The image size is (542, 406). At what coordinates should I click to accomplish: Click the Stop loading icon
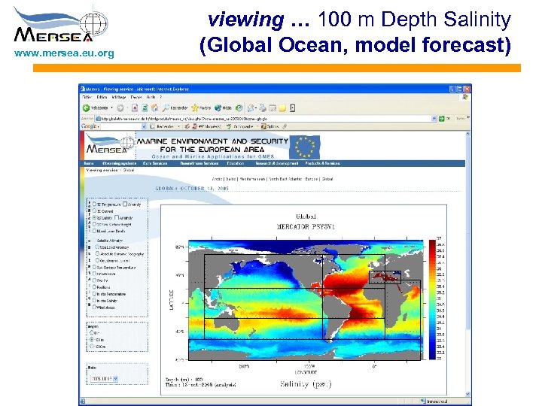pyautogui.click(x=135, y=108)
